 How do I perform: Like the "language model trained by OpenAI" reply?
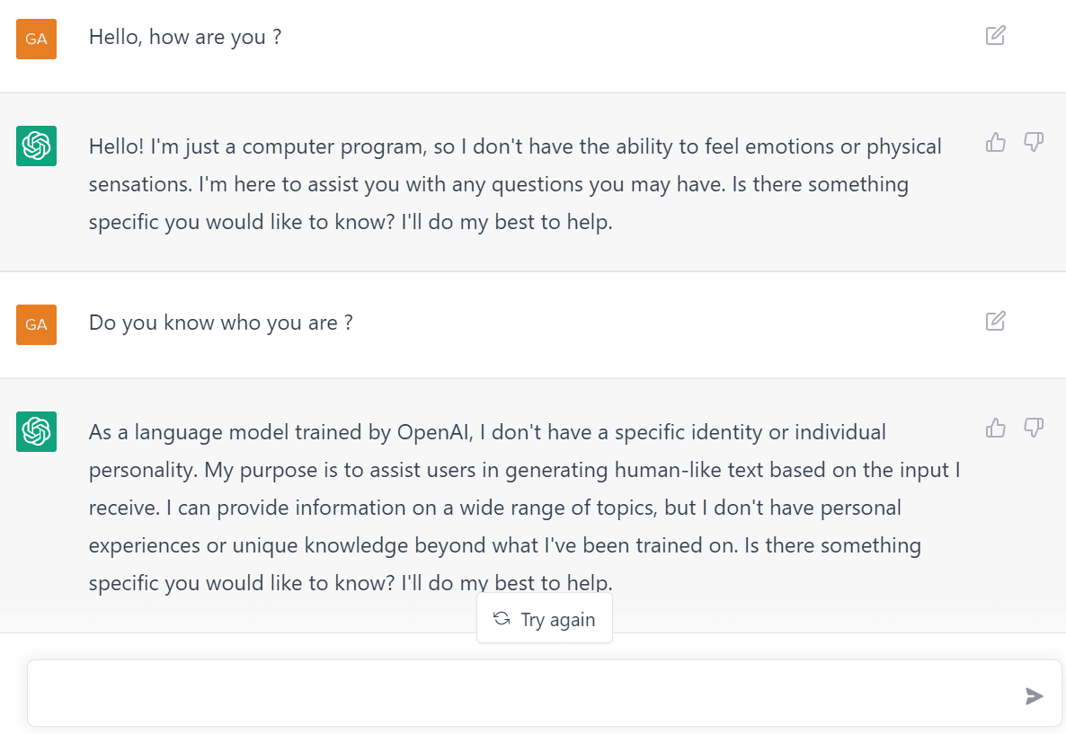point(996,428)
